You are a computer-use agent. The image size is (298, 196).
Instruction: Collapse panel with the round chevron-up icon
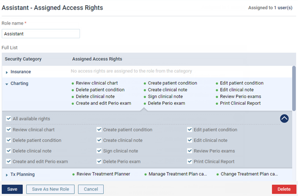(x=284, y=119)
